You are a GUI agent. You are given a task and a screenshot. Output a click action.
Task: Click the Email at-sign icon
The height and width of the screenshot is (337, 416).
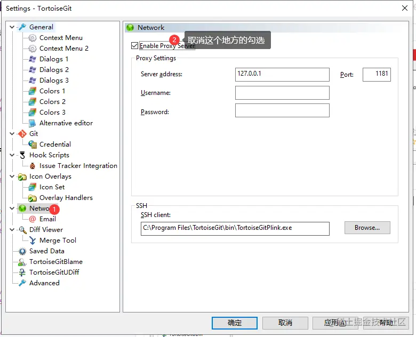(33, 219)
